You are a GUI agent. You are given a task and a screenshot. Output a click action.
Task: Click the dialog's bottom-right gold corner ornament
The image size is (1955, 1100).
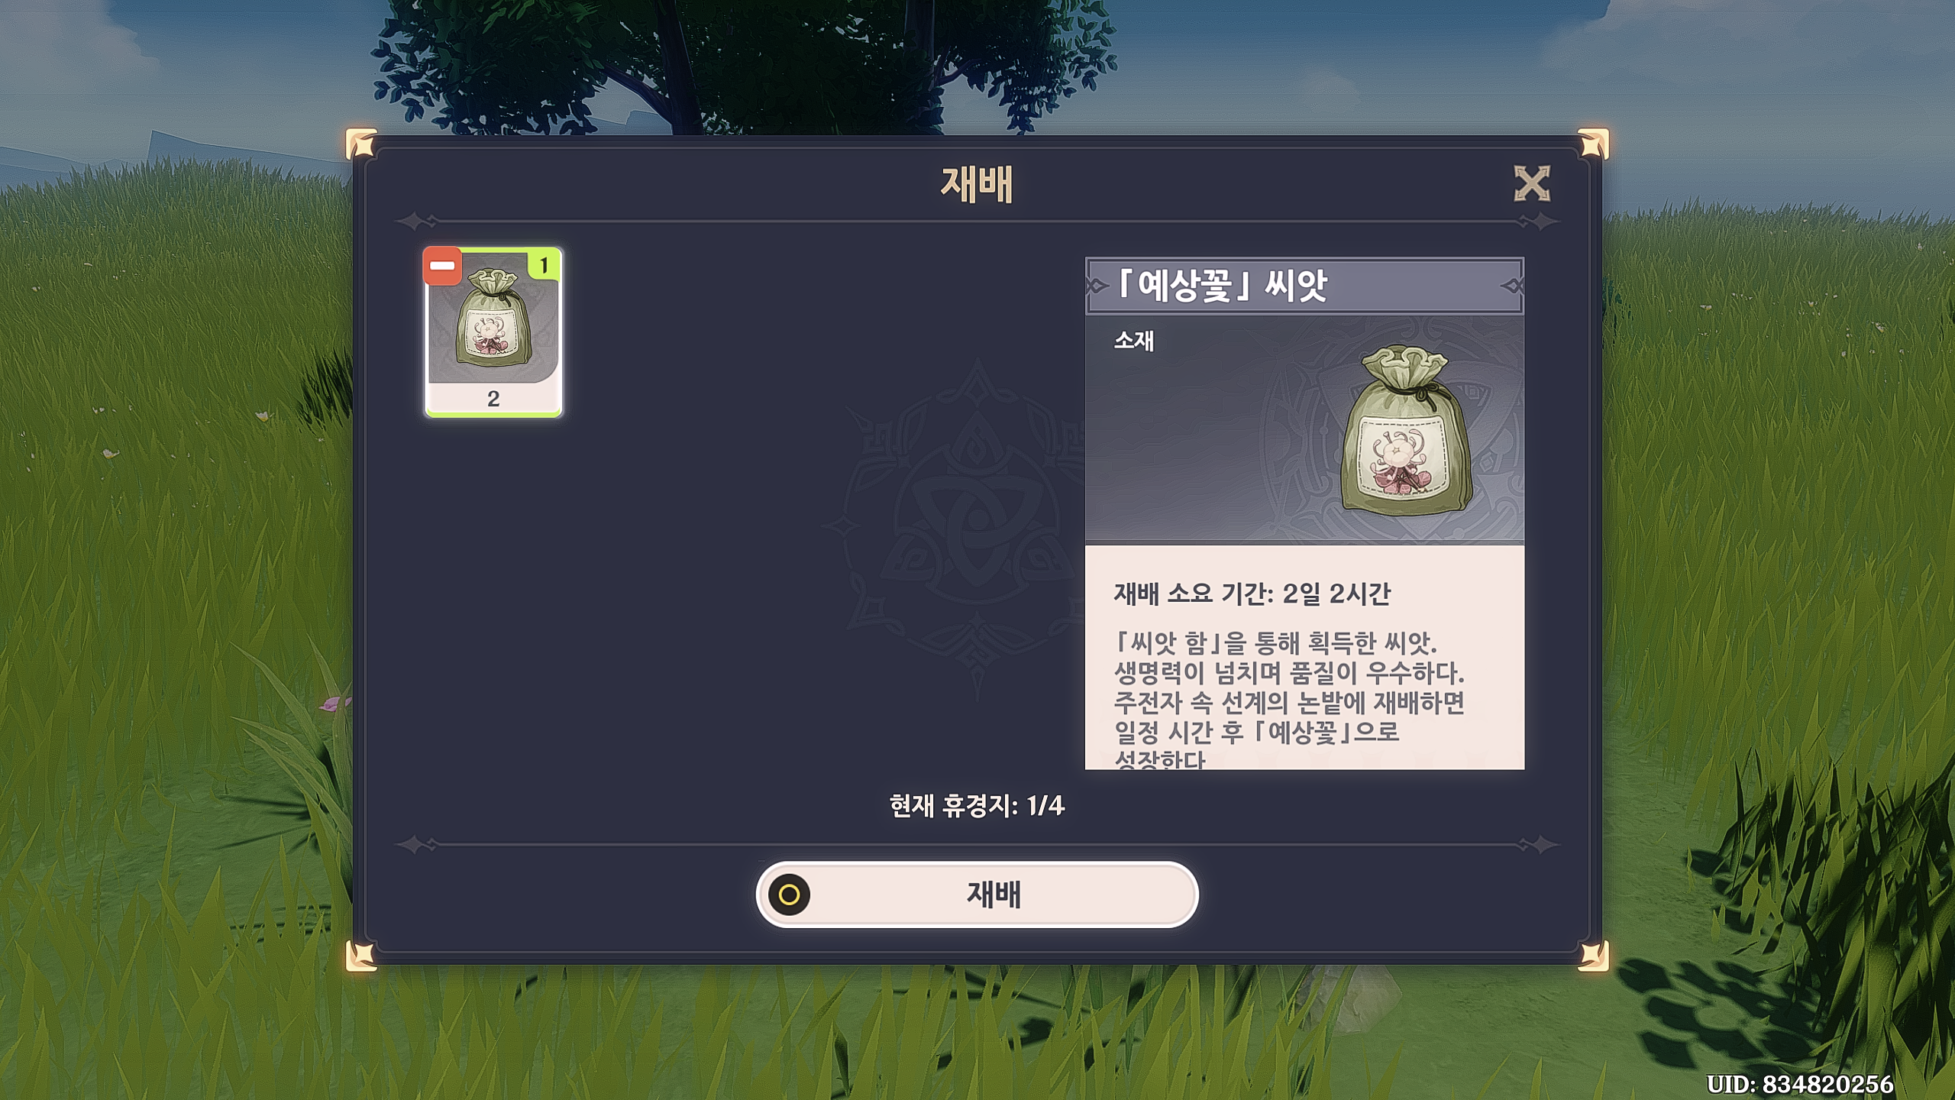(1593, 956)
